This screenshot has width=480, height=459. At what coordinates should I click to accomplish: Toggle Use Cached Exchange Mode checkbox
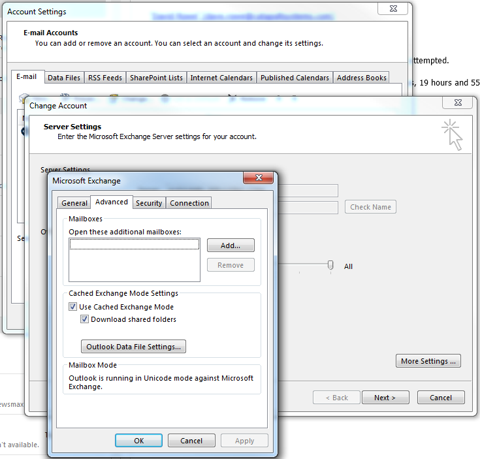coord(72,307)
